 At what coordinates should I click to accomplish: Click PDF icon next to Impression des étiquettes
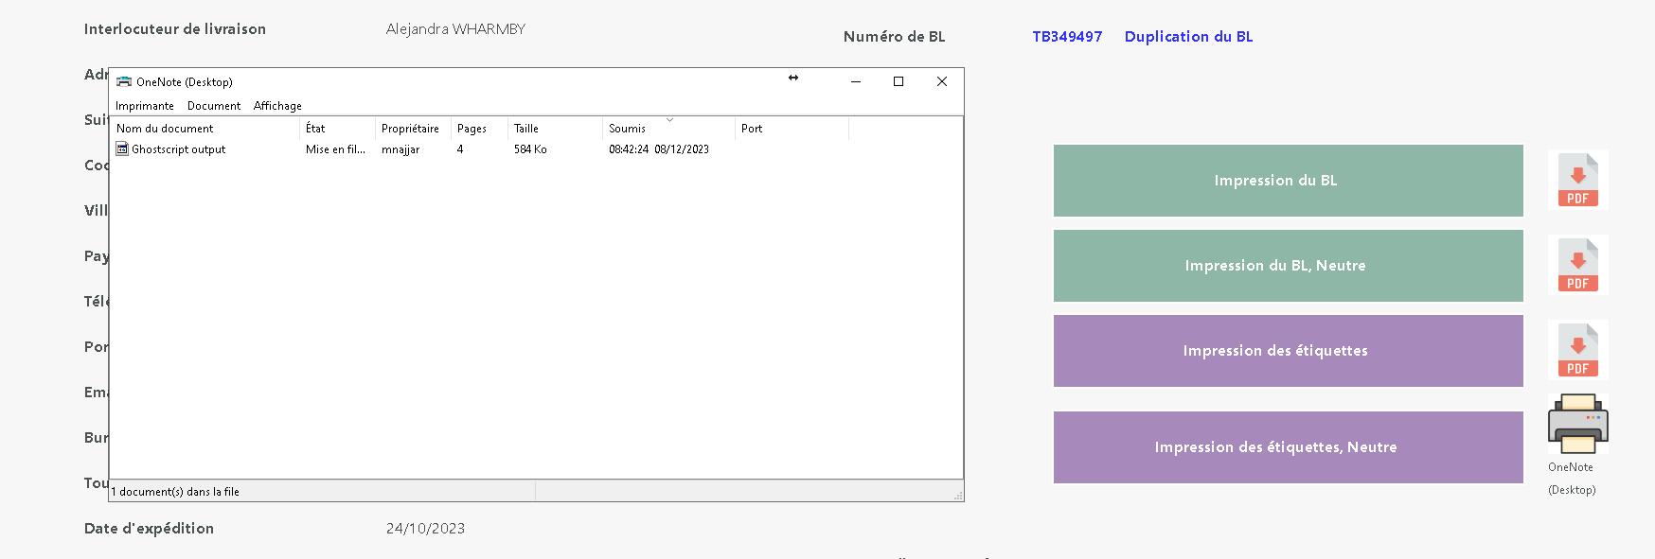point(1577,350)
